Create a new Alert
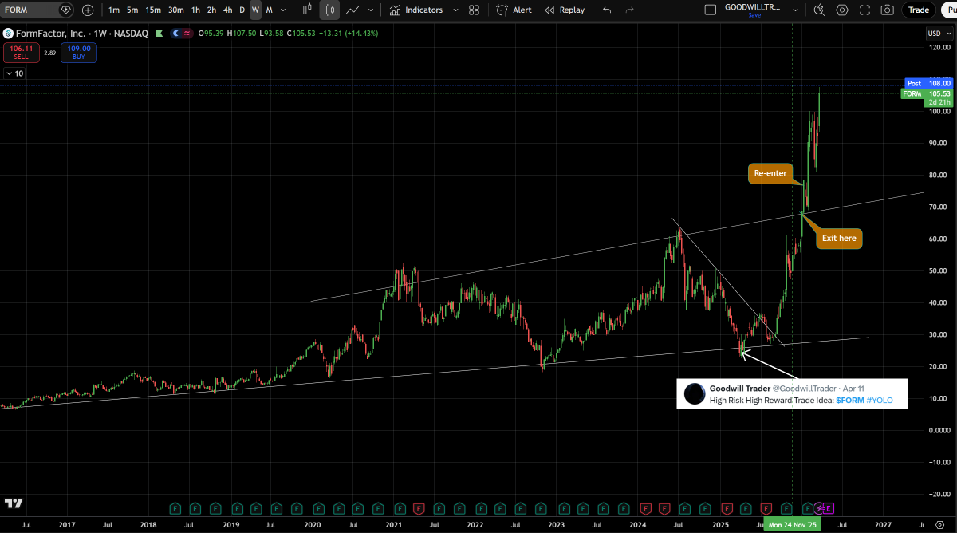The image size is (957, 533). tap(514, 10)
